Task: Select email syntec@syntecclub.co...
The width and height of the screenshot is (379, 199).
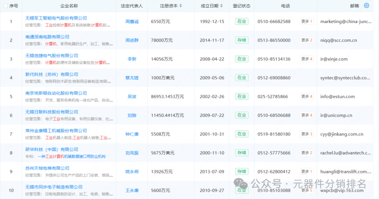Action: (345, 78)
